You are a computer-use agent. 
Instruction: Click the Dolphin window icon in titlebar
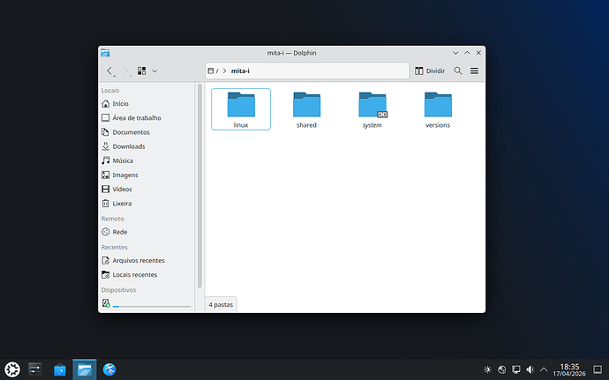[x=105, y=53]
